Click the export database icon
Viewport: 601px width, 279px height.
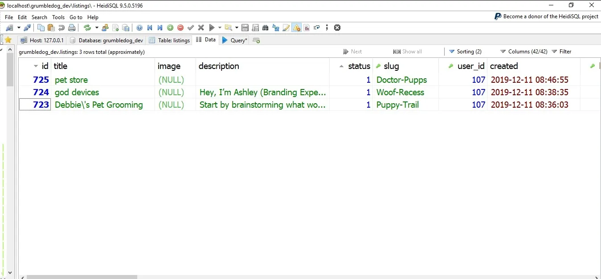click(x=126, y=28)
